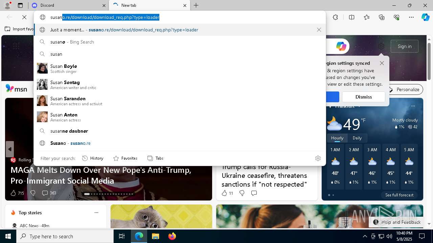
Task: Close the New tab tab
Action: 185,5
